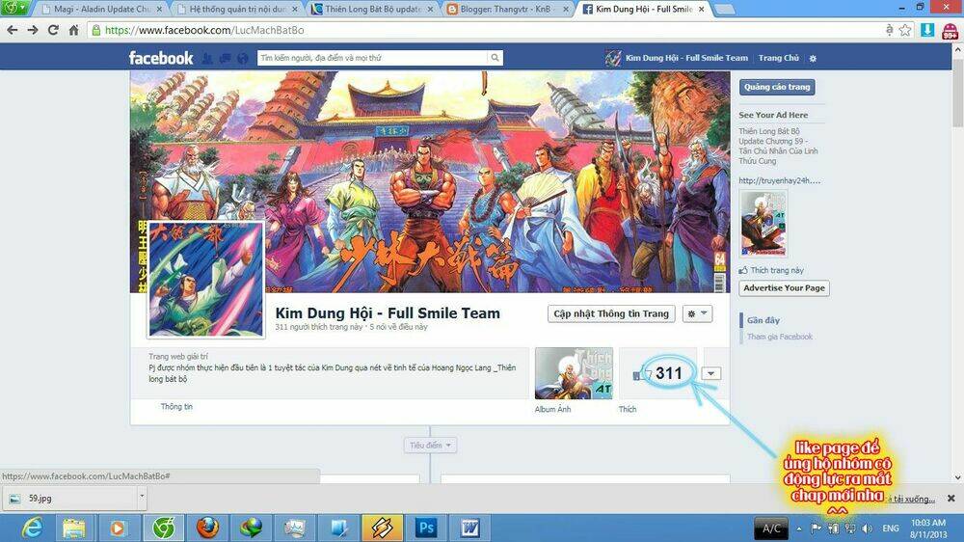Open Photoshop from the taskbar

pyautogui.click(x=425, y=528)
